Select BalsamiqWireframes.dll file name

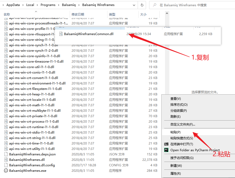click(x=27, y=160)
